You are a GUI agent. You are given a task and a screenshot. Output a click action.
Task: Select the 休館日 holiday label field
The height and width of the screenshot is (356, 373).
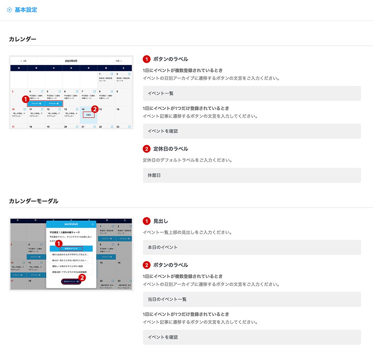[252, 175]
